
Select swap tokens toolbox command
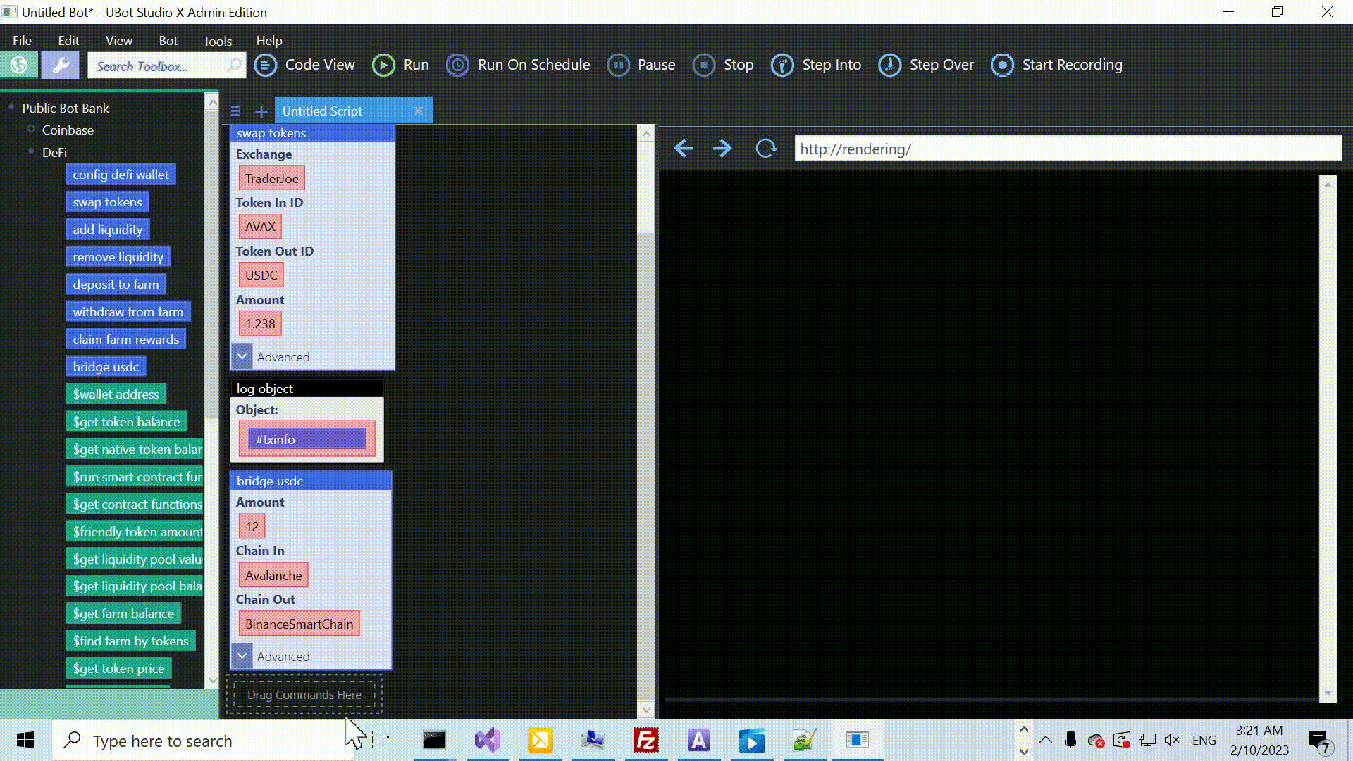(107, 202)
